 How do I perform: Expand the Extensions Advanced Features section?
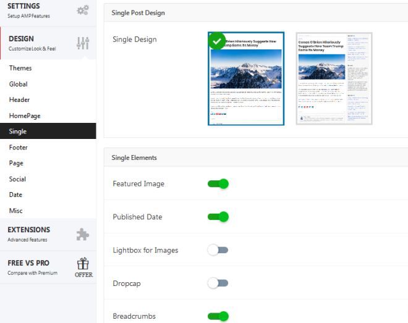coord(48,235)
